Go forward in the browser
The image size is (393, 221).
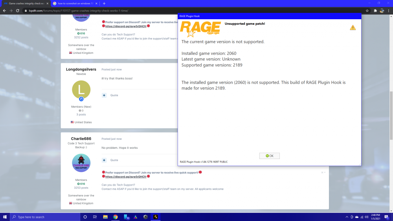pos(11,11)
